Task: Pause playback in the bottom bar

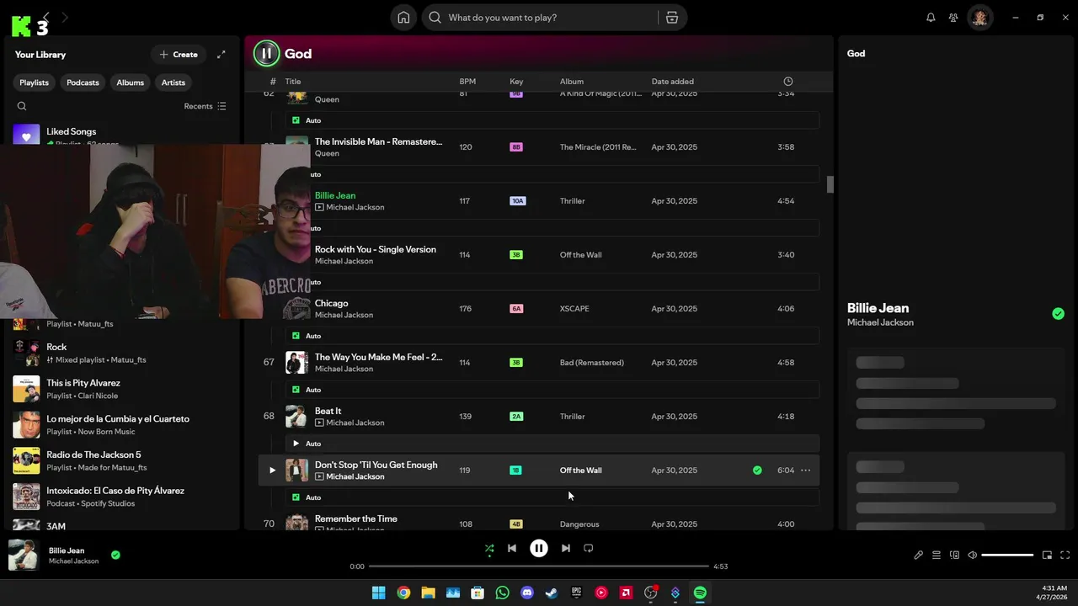Action: coord(539,548)
